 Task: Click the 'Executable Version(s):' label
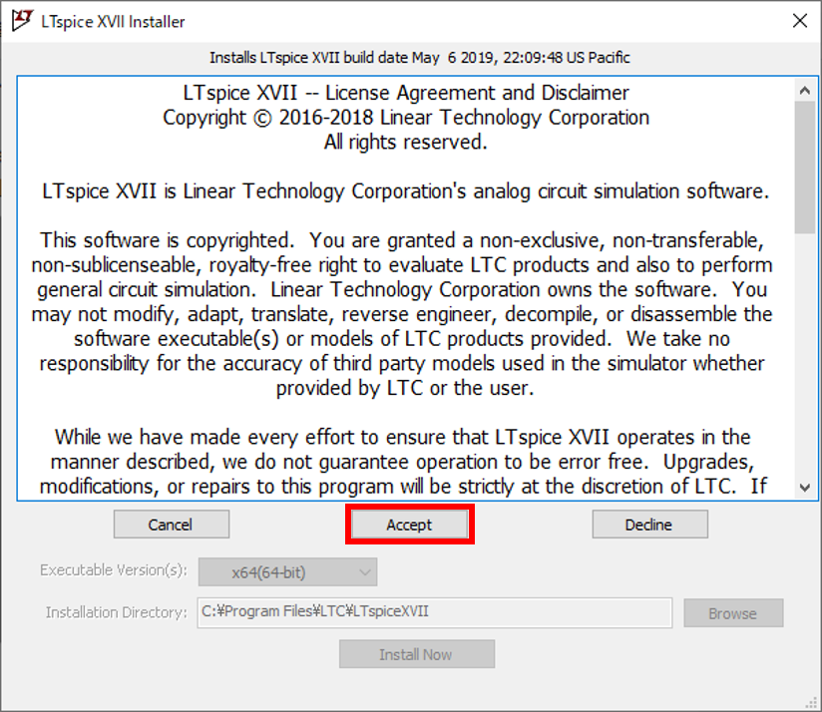point(114,570)
